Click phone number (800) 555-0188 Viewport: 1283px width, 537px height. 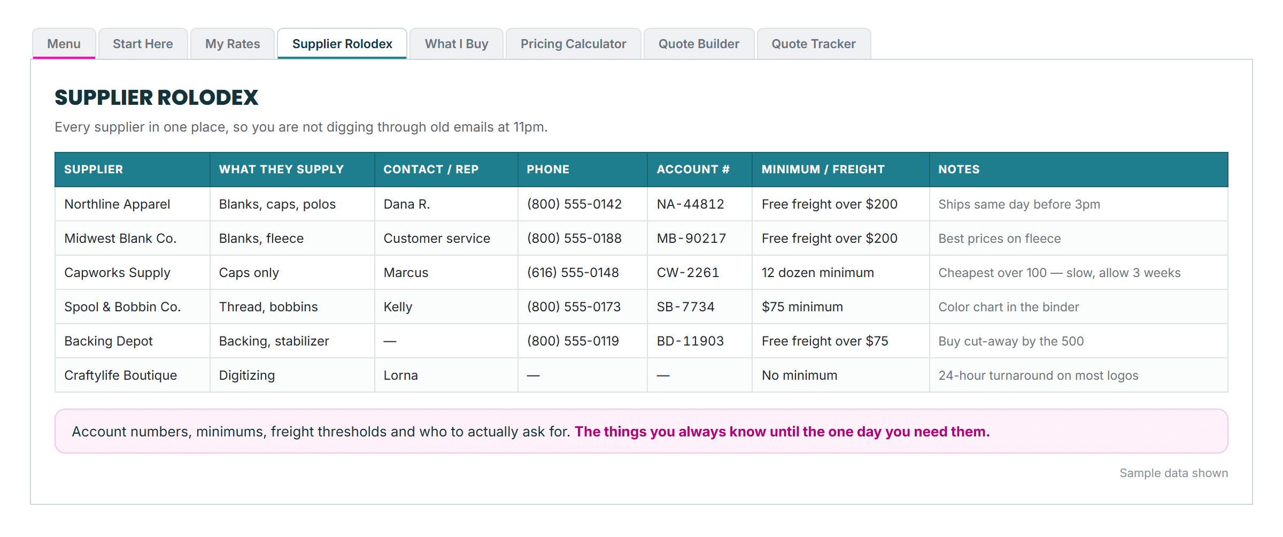click(x=583, y=239)
